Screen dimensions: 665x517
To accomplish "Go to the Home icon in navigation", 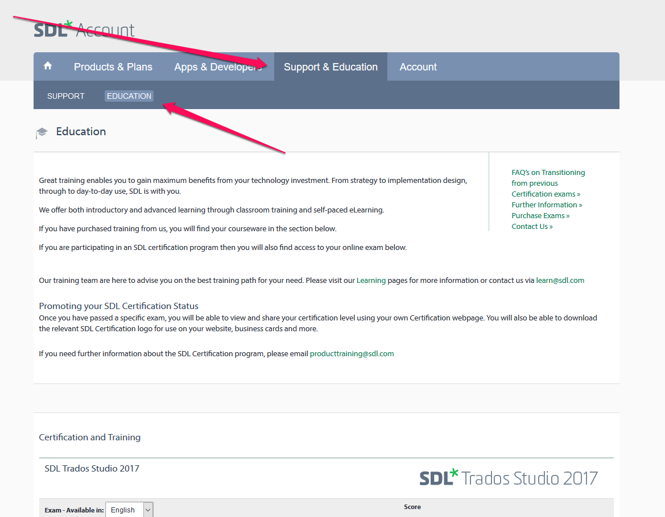I will [x=48, y=66].
